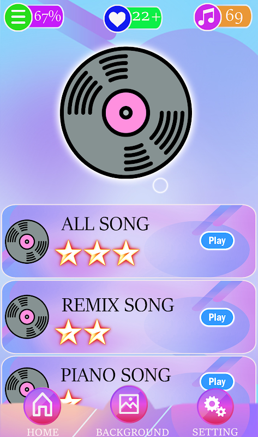Open the Home house icon

[43, 406]
